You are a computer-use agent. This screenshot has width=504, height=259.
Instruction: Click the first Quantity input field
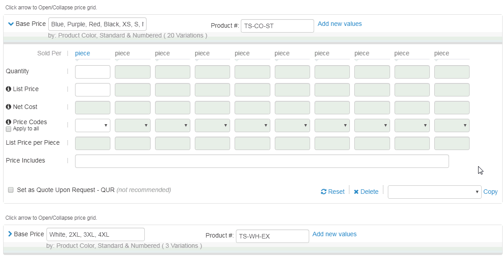click(92, 72)
